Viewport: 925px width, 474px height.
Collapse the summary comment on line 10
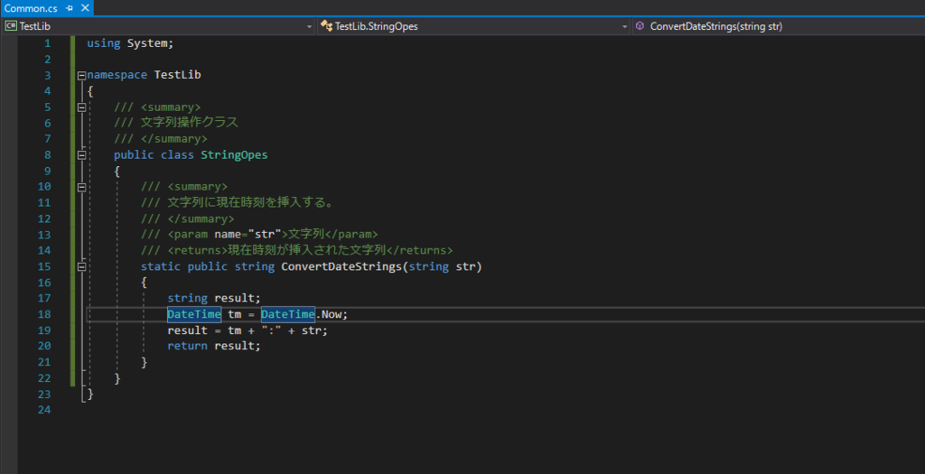(x=81, y=187)
